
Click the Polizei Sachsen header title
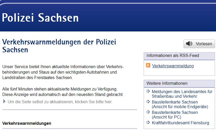(40, 18)
